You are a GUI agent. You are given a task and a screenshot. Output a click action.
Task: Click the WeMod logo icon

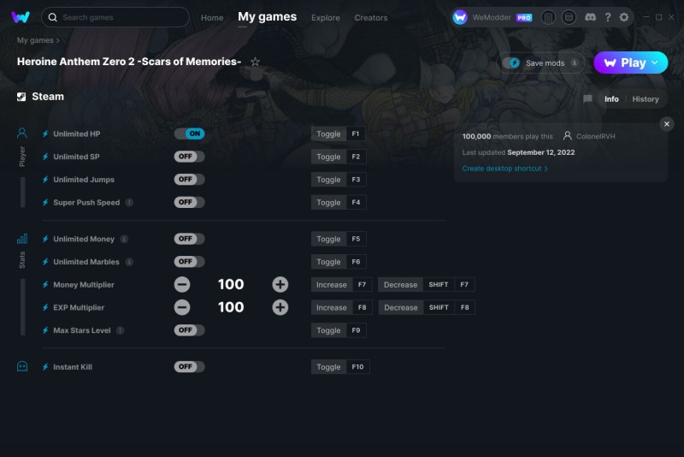click(x=21, y=17)
